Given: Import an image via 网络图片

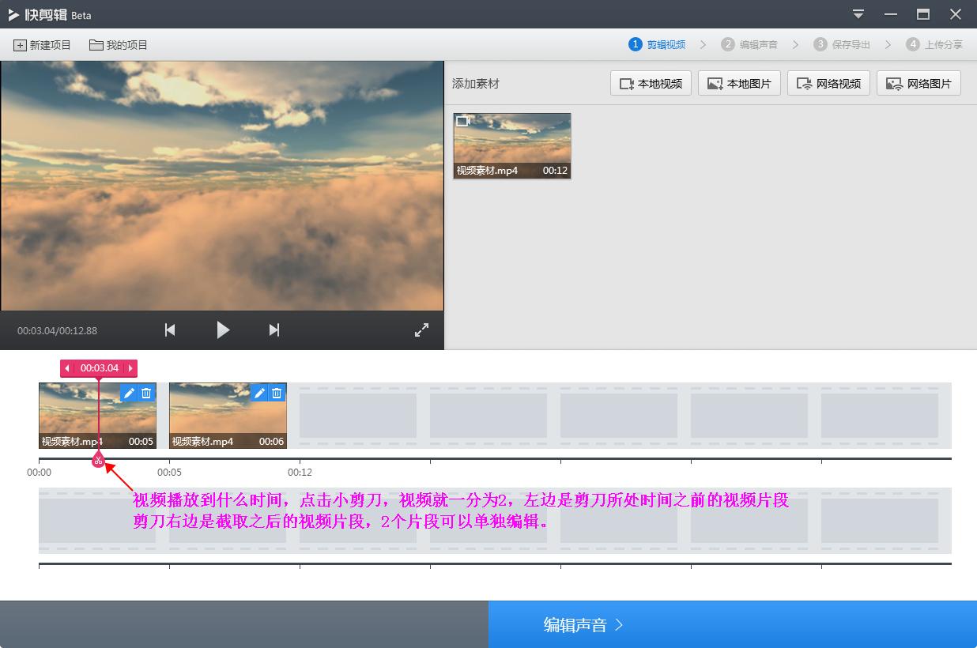Looking at the screenshot, I should 919,83.
